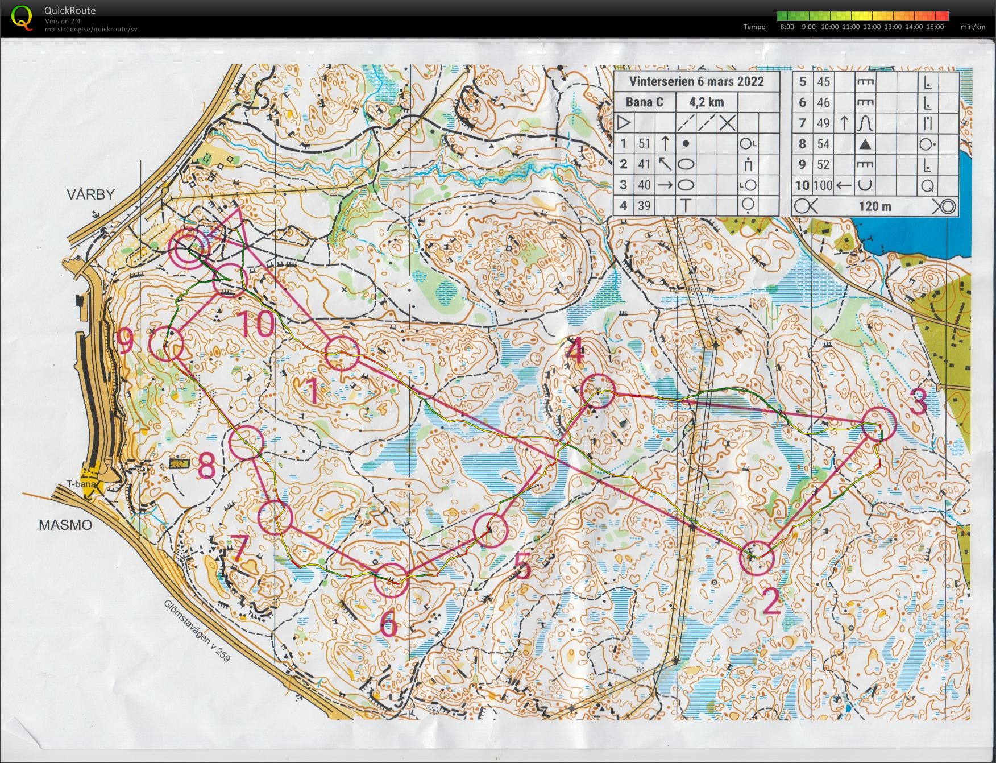996x763 pixels.
Task: Click control circle 7 on the map
Action: [275, 517]
